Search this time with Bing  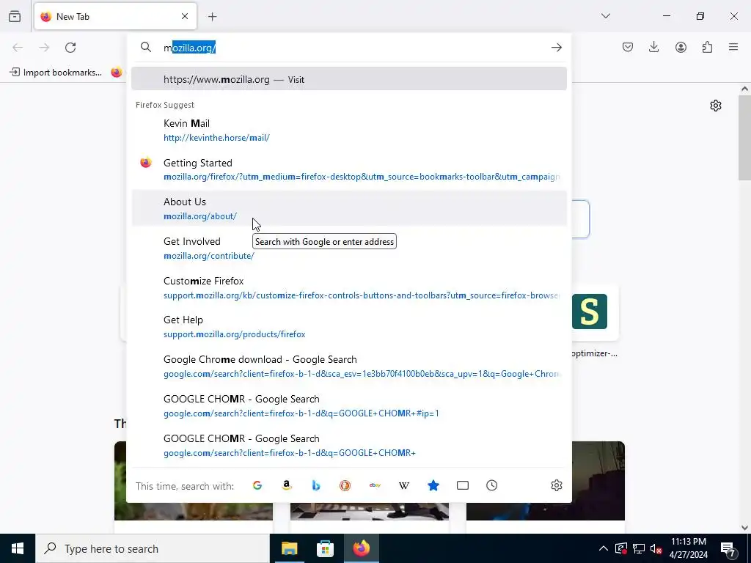(x=315, y=485)
